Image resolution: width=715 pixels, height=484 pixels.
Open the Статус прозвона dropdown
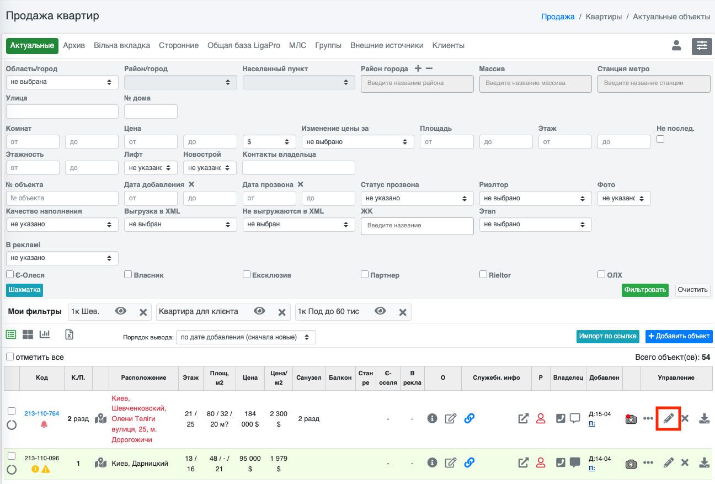click(417, 198)
